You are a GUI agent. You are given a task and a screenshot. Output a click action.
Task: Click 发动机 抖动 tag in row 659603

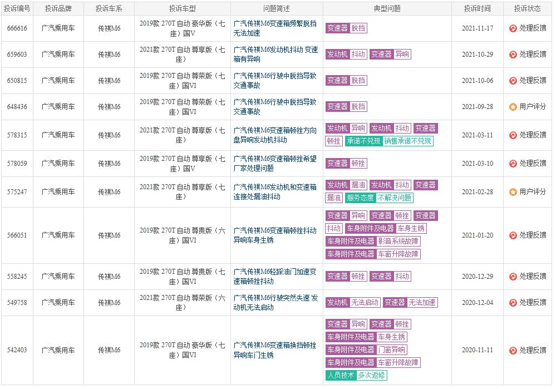[x=346, y=55]
